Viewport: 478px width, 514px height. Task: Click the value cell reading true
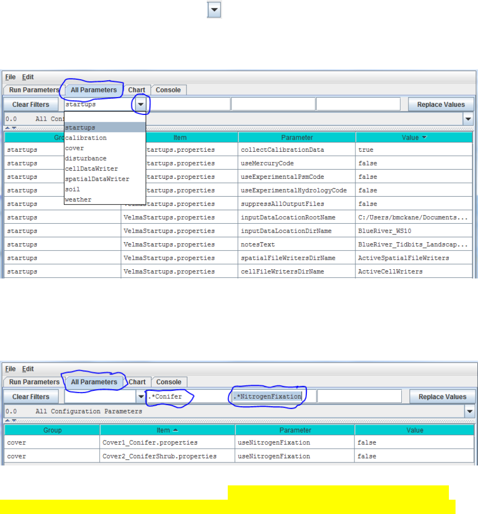point(414,150)
